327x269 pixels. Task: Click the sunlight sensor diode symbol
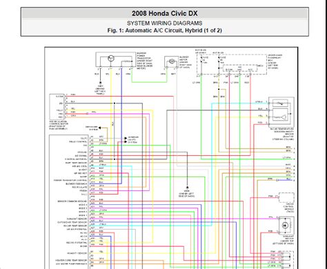coord(286,226)
